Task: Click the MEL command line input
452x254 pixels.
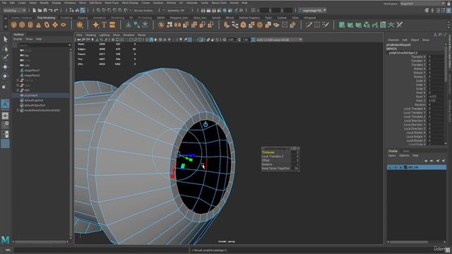Action: (101, 250)
